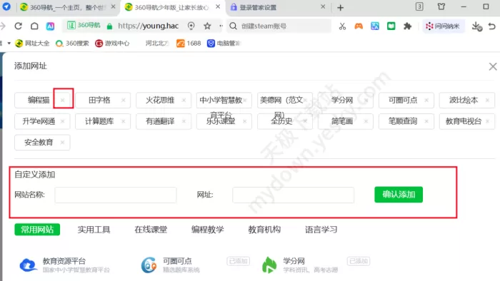Remove 计算题库 from added sites
Screen dimensions: 500x281
point(124,121)
